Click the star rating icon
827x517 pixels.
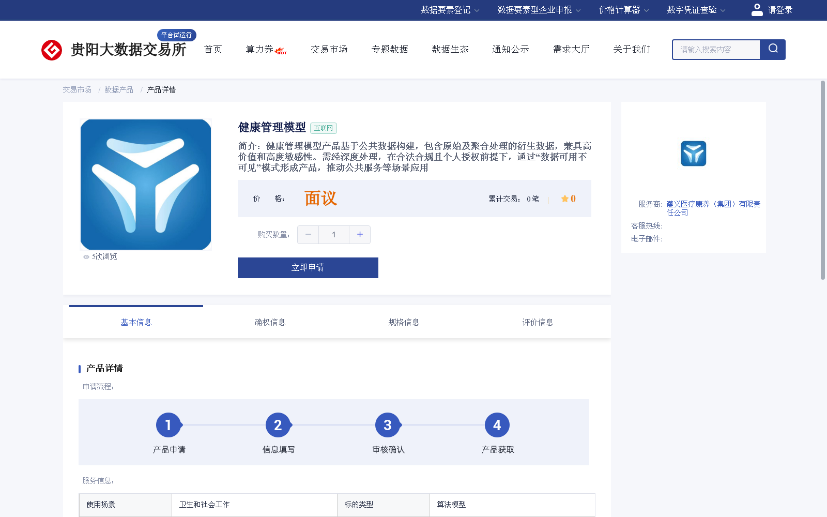tap(564, 199)
